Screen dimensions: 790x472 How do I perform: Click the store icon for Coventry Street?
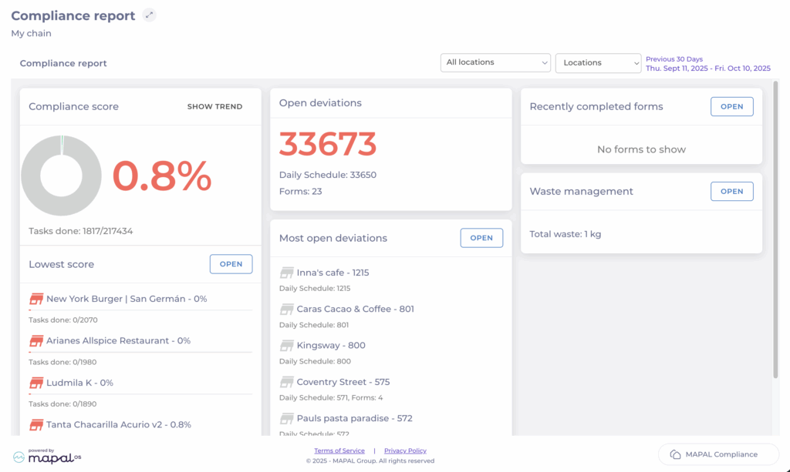pyautogui.click(x=287, y=382)
